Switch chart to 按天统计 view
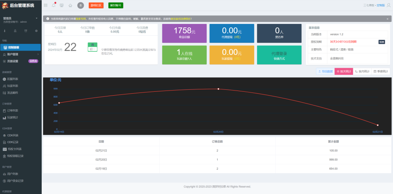 (343, 71)
